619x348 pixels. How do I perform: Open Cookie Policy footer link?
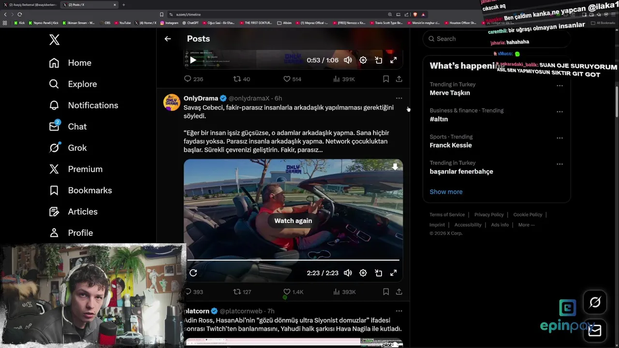coord(528,215)
